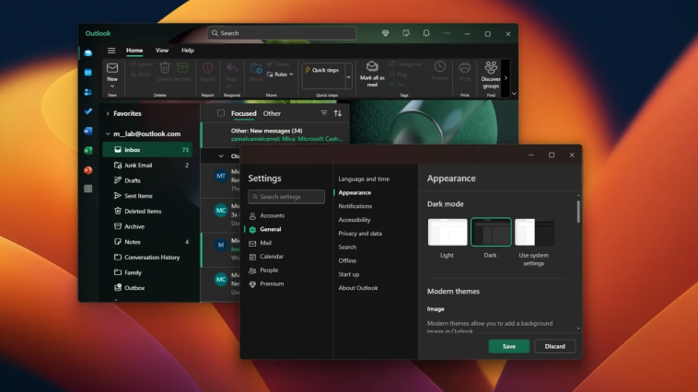The width and height of the screenshot is (698, 392).
Task: Switch to the Focused inbox tab
Action: coord(243,113)
